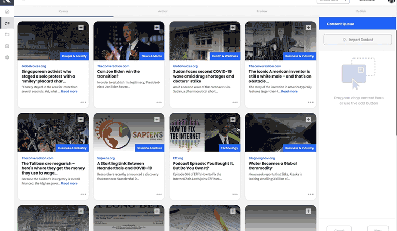This screenshot has height=231, width=397.
Task: Switch to the Curate tab
Action: 64,11
